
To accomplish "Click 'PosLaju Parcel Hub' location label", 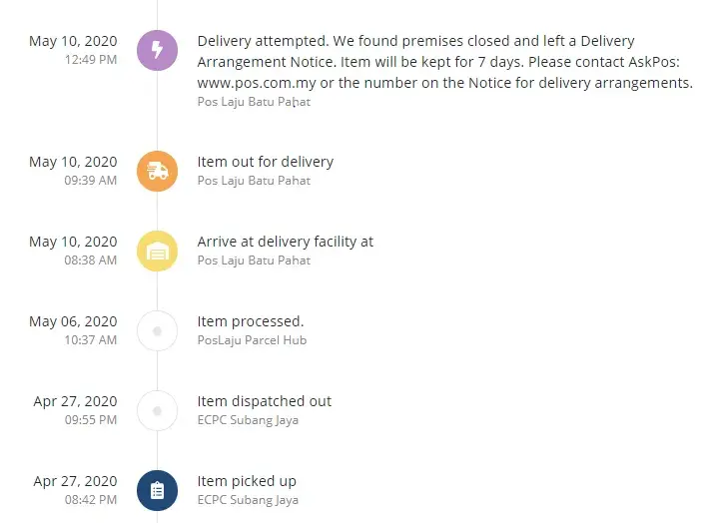I will [252, 340].
